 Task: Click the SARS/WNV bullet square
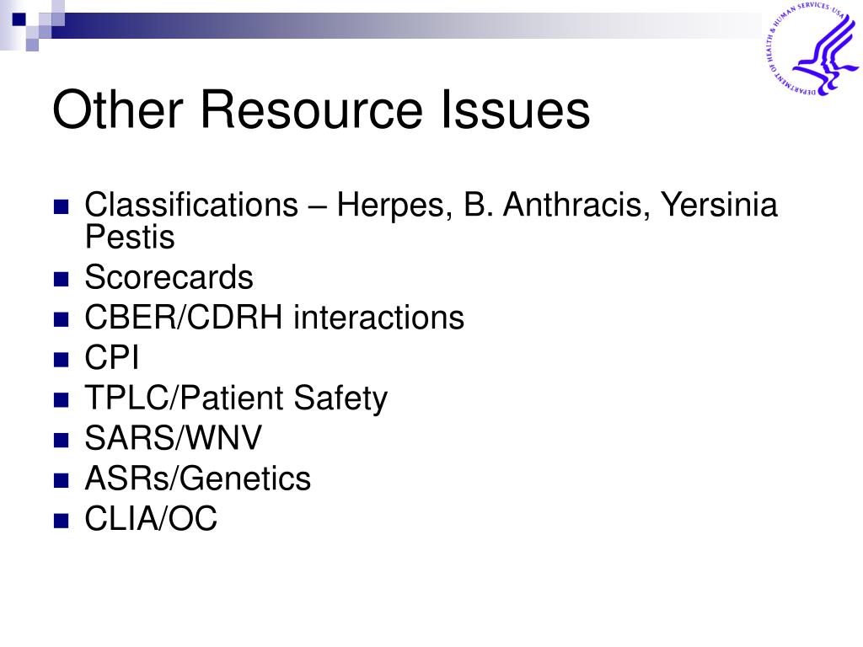click(x=61, y=440)
